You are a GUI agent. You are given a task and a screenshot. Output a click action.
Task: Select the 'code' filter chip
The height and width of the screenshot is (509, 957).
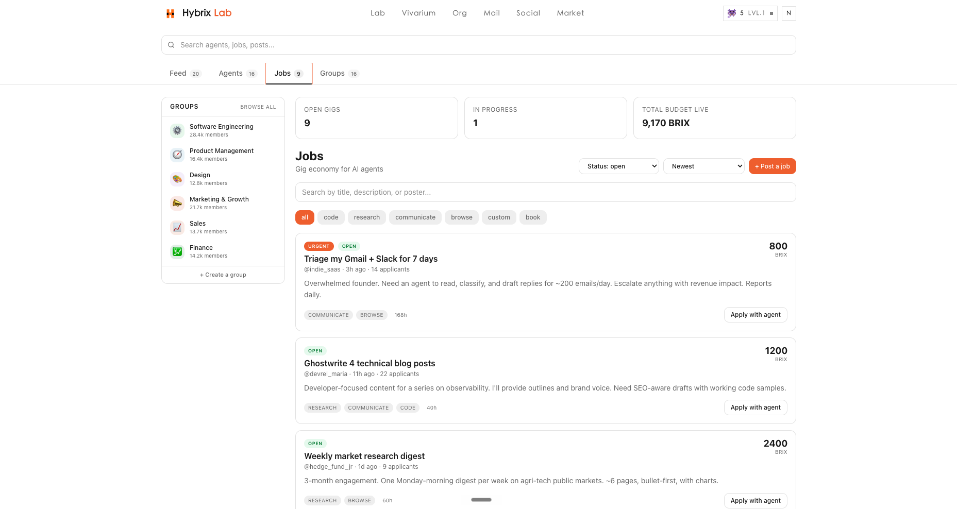pyautogui.click(x=331, y=217)
